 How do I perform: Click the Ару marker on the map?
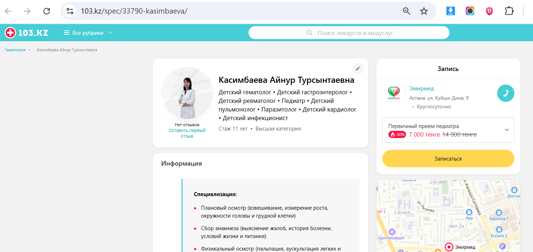[x=469, y=211]
